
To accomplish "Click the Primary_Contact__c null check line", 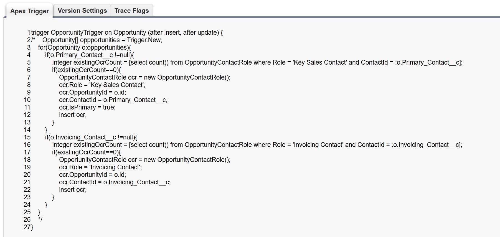I will (x=89, y=55).
